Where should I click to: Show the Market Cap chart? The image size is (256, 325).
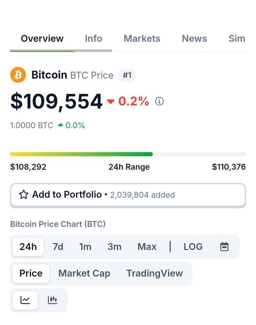(84, 273)
